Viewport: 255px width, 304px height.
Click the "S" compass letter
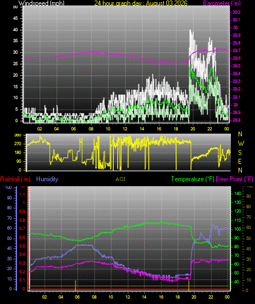point(240,153)
